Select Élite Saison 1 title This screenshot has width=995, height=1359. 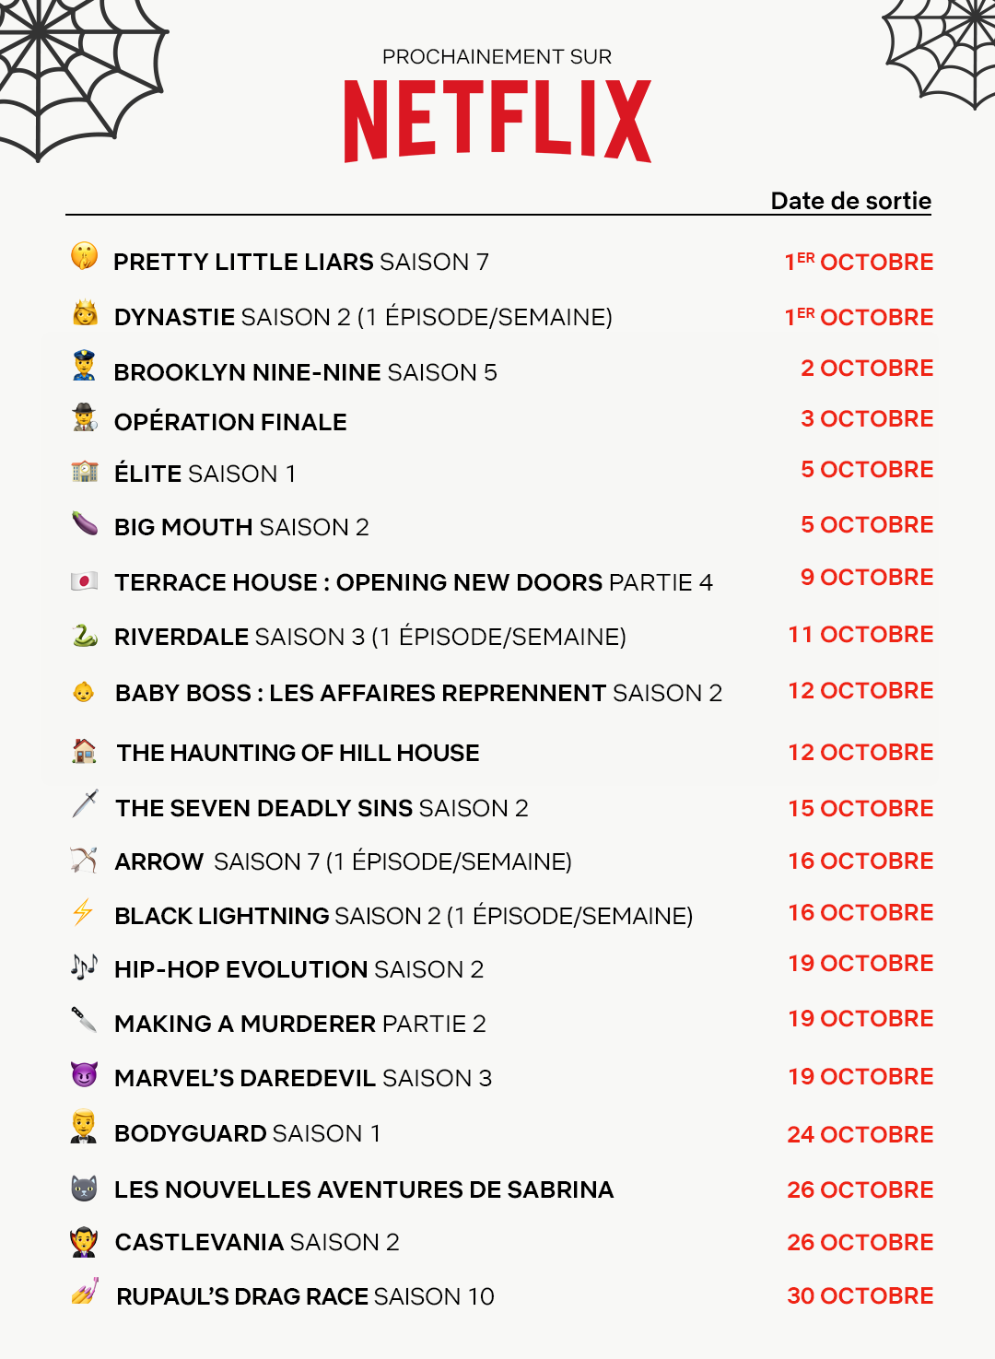click(x=205, y=474)
